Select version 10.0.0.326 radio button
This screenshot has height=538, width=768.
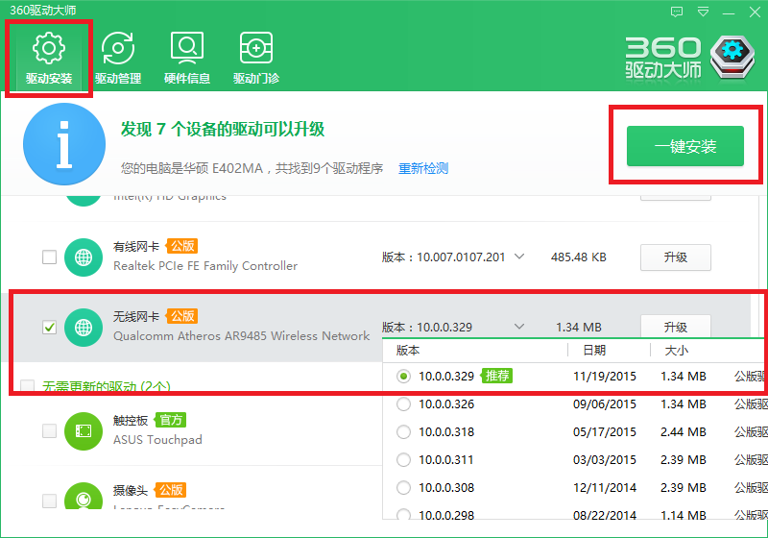coord(403,404)
